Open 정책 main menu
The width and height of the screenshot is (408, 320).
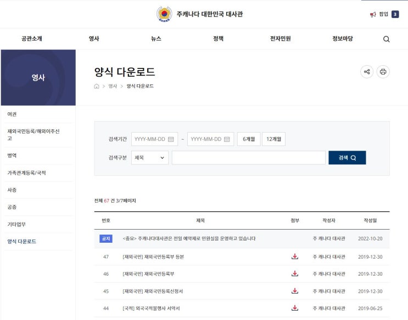click(x=219, y=39)
